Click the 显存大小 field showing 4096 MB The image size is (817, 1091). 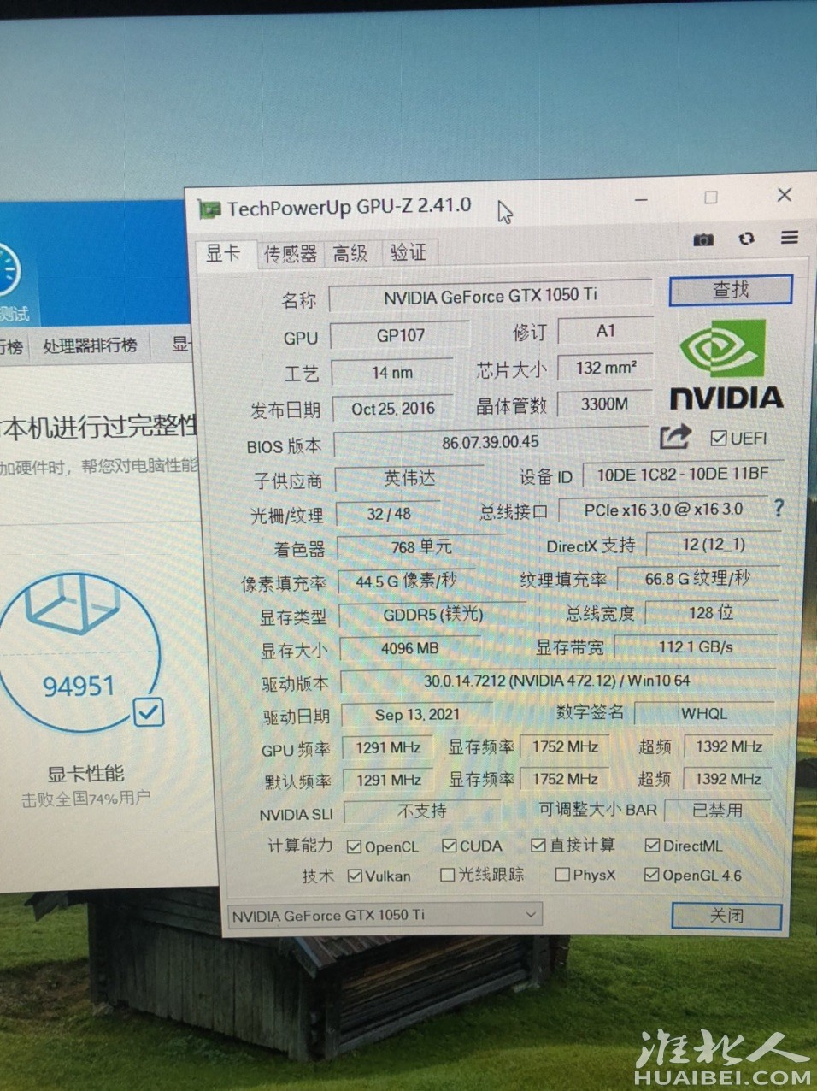click(409, 648)
